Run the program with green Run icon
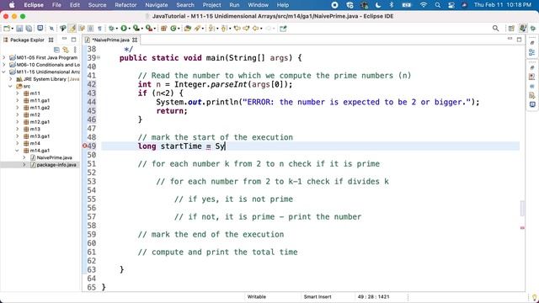Screen dimensions: 539x303 [x=124, y=29]
